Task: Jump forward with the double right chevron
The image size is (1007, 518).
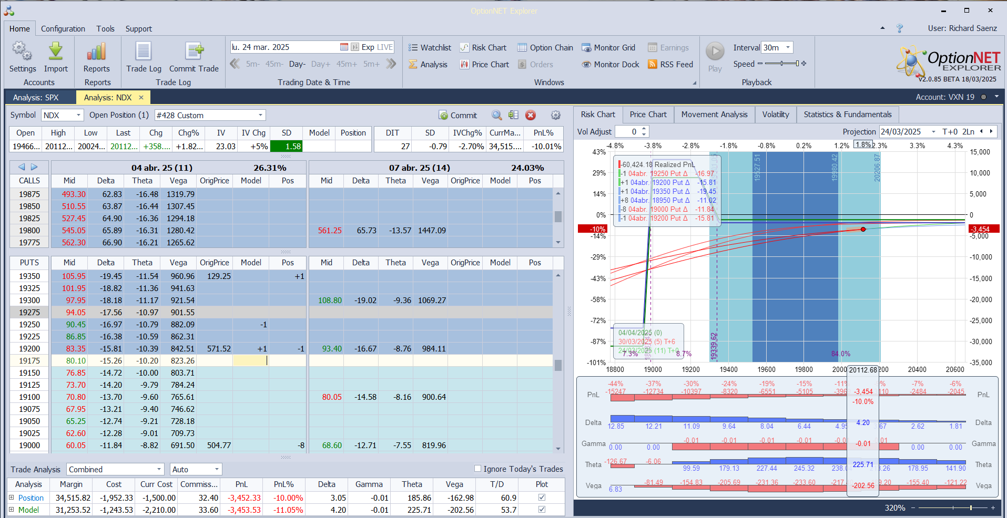Action: (391, 64)
